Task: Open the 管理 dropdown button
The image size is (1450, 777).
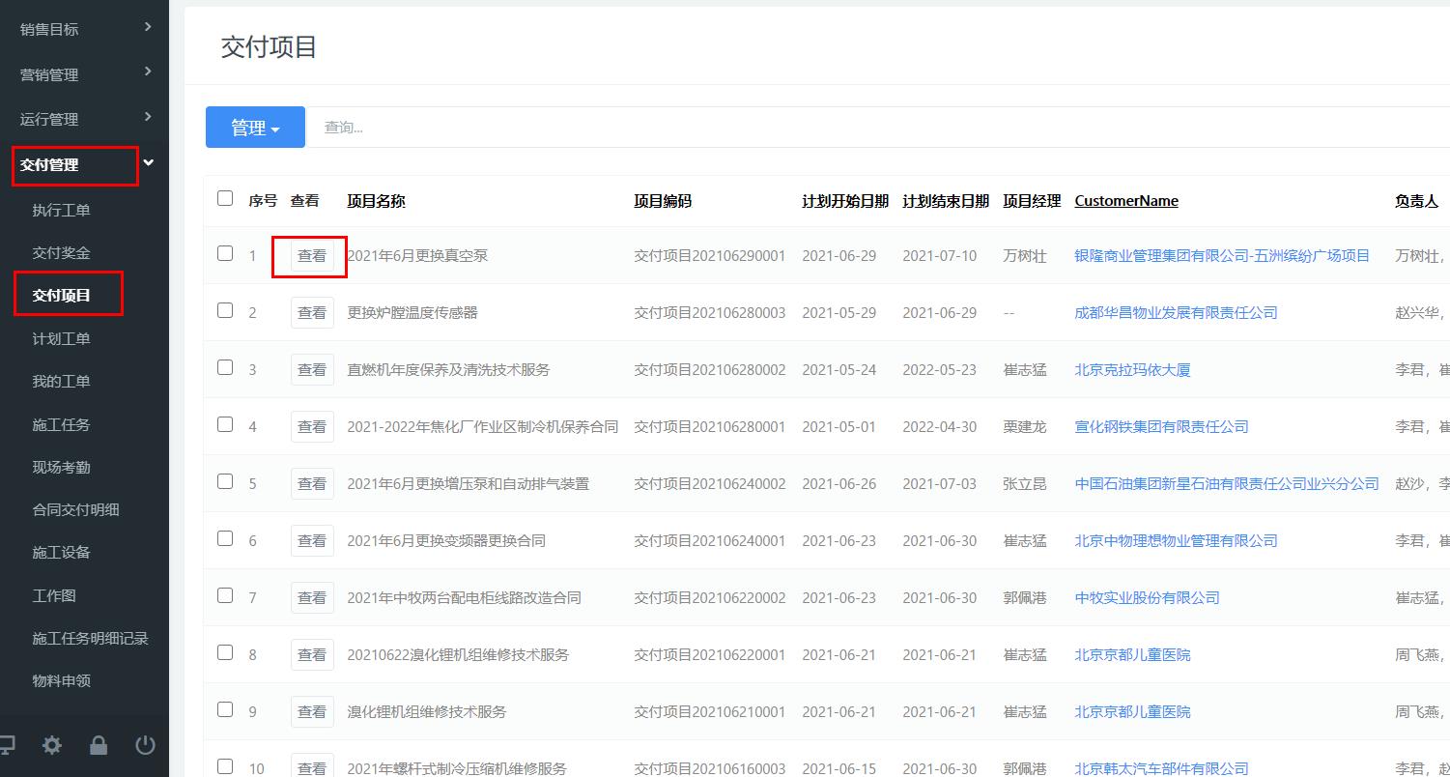Action: (255, 128)
